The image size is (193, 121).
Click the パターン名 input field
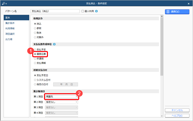(55, 11)
